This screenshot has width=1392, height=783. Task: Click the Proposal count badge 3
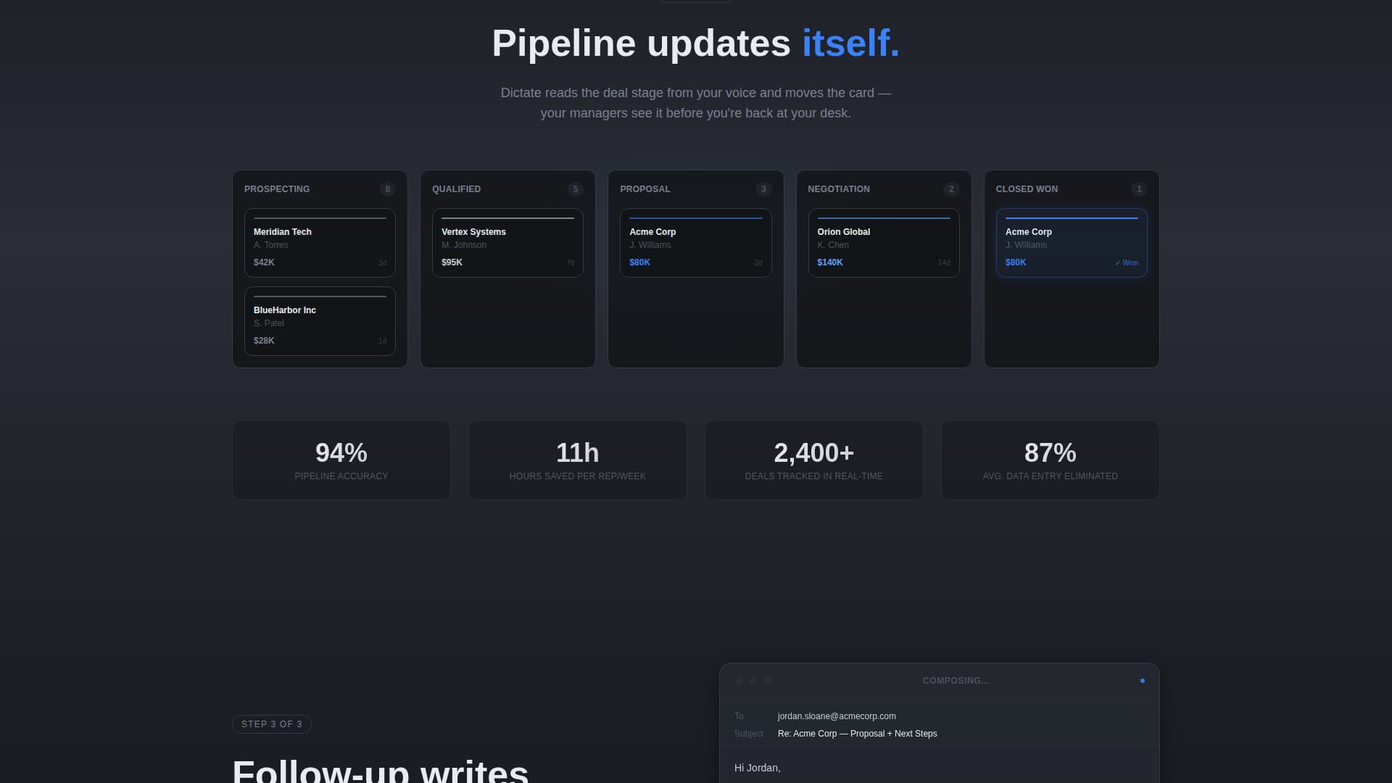click(x=763, y=189)
